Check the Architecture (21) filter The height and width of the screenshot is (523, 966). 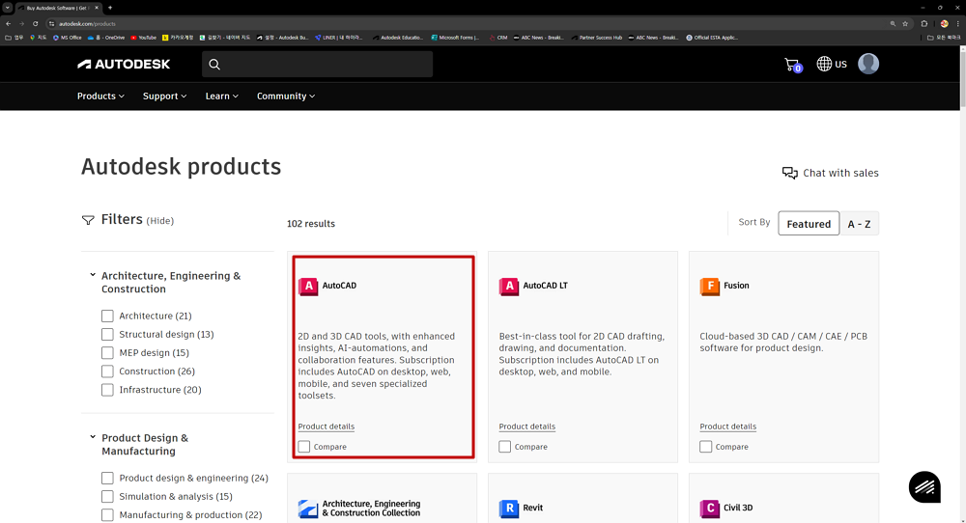(x=107, y=316)
